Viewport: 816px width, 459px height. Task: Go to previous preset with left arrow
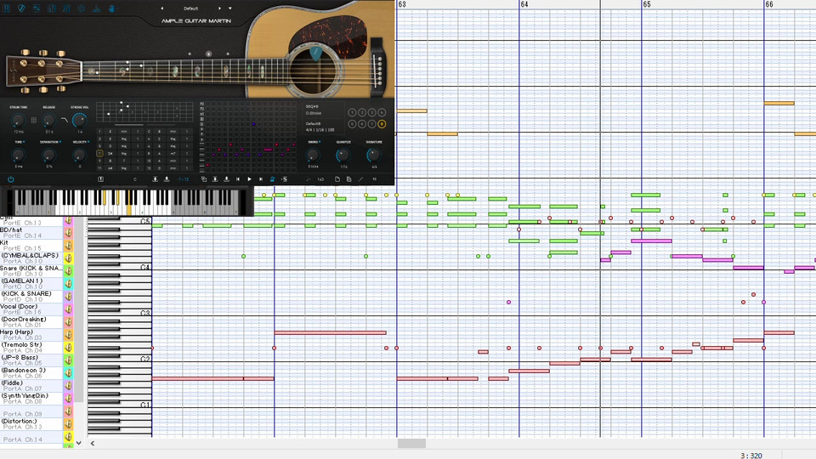pos(161,8)
